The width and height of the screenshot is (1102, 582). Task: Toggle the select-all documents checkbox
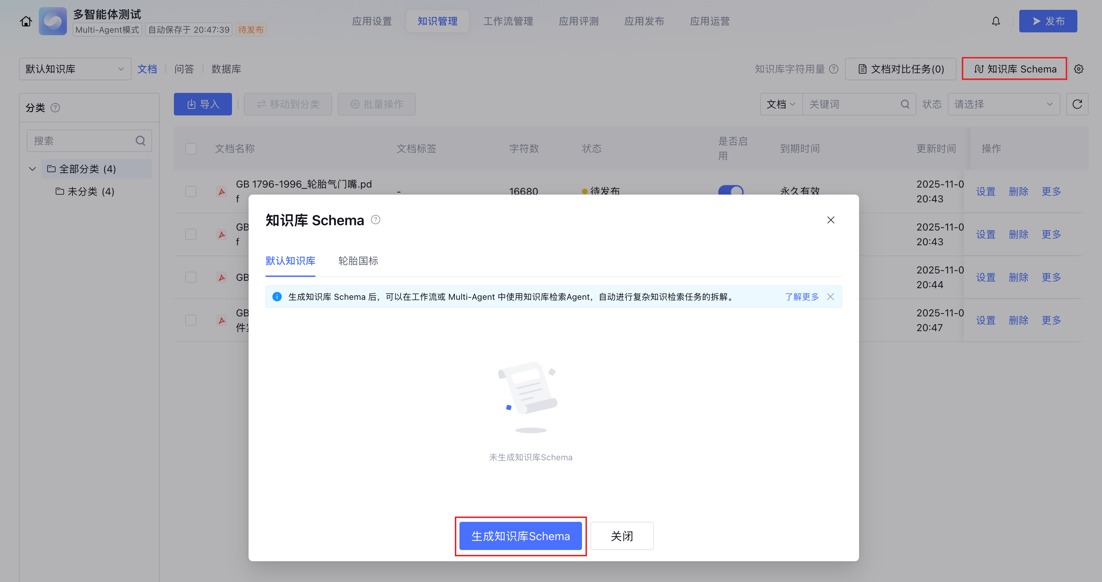click(x=191, y=149)
